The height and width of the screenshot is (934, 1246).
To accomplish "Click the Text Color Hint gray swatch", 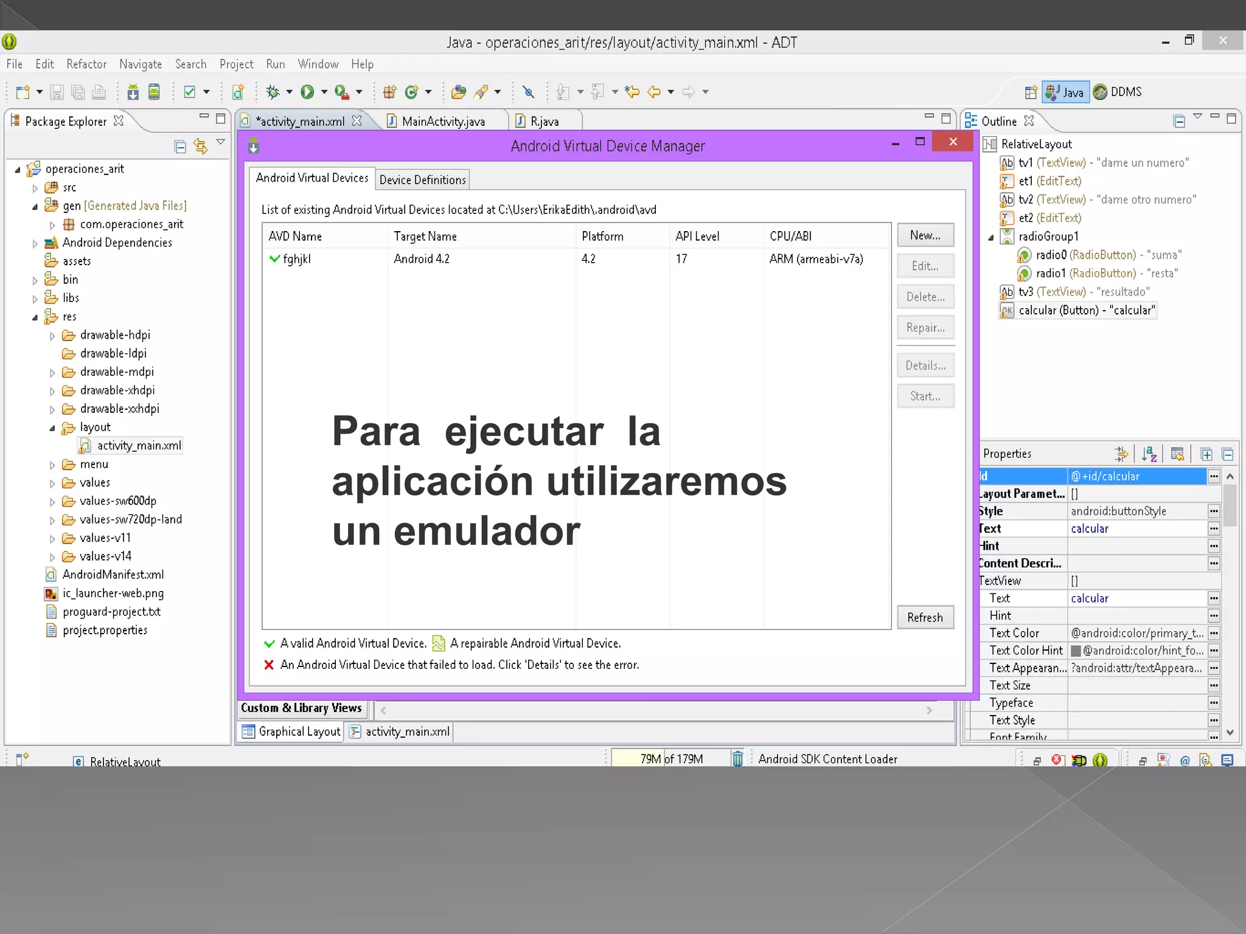I will 1076,651.
